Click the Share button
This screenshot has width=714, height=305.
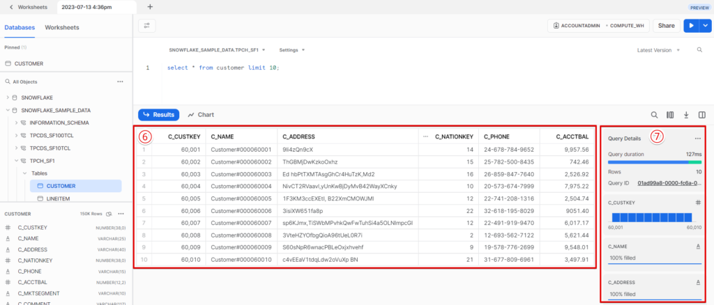pos(666,26)
